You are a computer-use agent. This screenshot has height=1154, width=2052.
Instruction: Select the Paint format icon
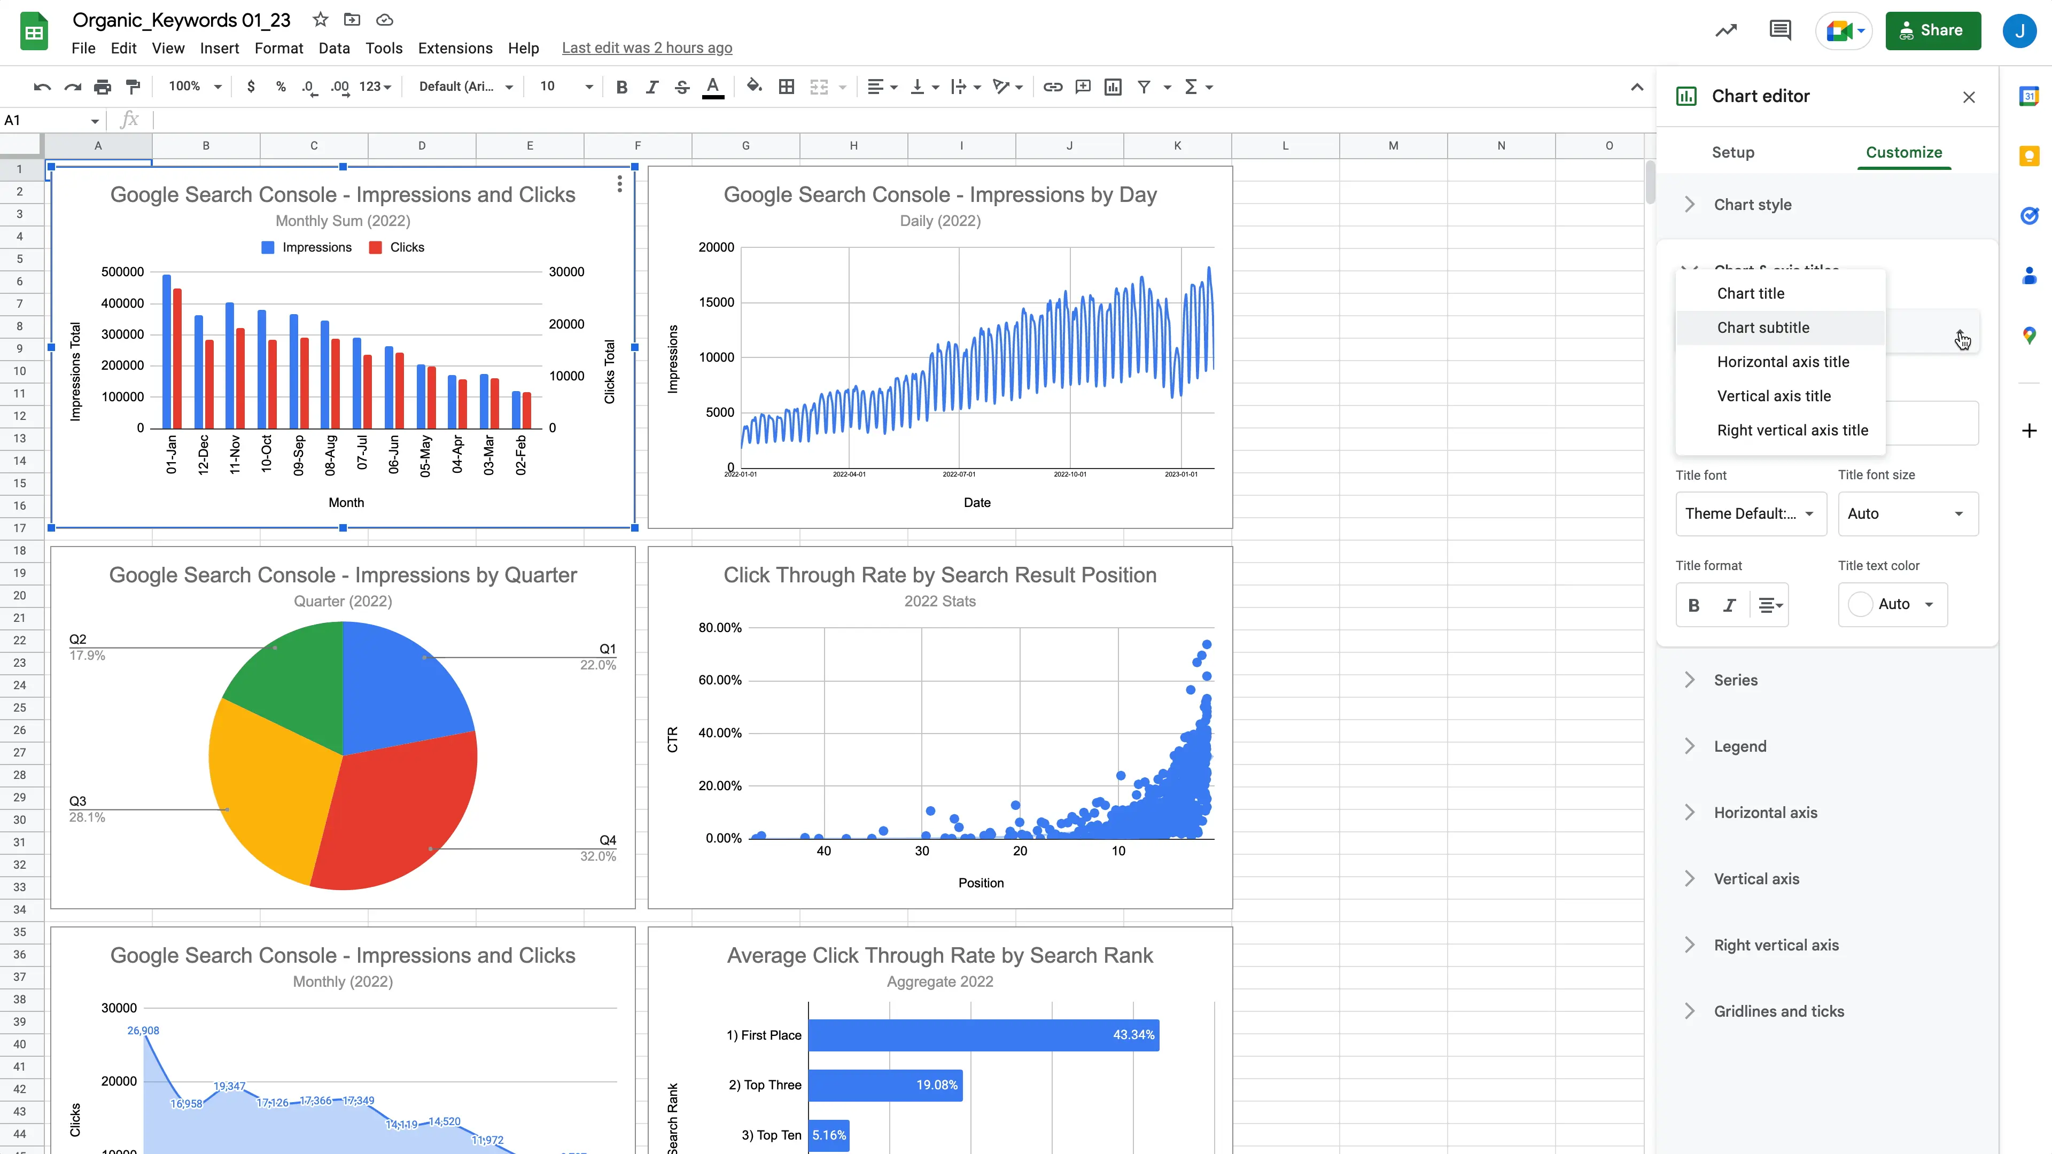[x=132, y=87]
